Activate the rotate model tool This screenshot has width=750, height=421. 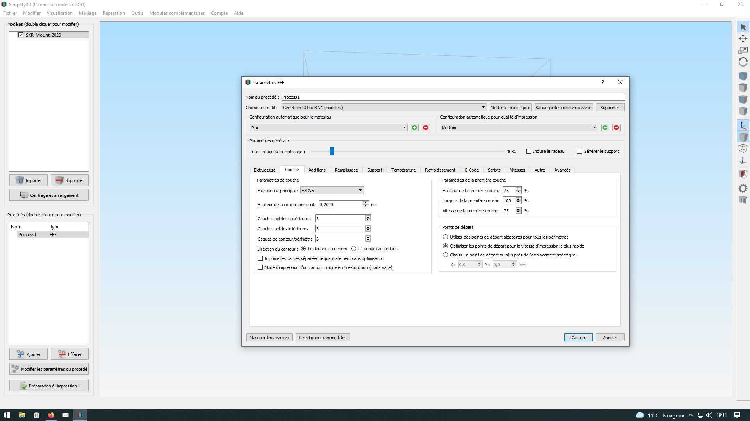(743, 62)
